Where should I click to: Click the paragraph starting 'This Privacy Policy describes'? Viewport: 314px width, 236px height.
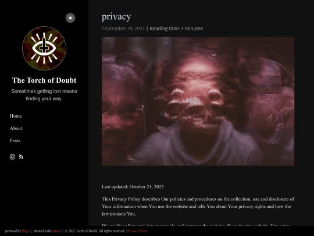tap(198, 206)
